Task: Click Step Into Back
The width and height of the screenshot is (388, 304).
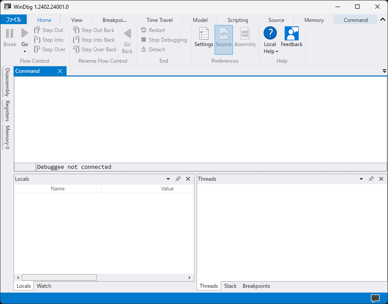Action: click(x=94, y=40)
